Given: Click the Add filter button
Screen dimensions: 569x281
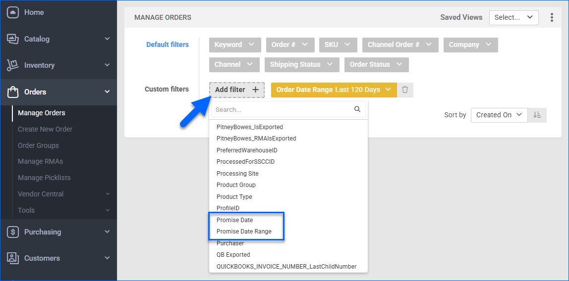Looking at the screenshot, I should point(236,90).
